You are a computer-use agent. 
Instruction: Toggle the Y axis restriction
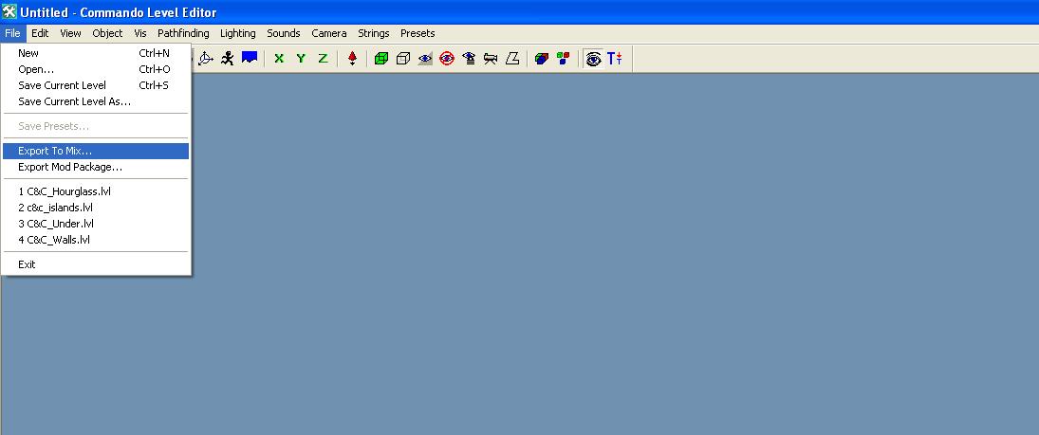click(301, 59)
